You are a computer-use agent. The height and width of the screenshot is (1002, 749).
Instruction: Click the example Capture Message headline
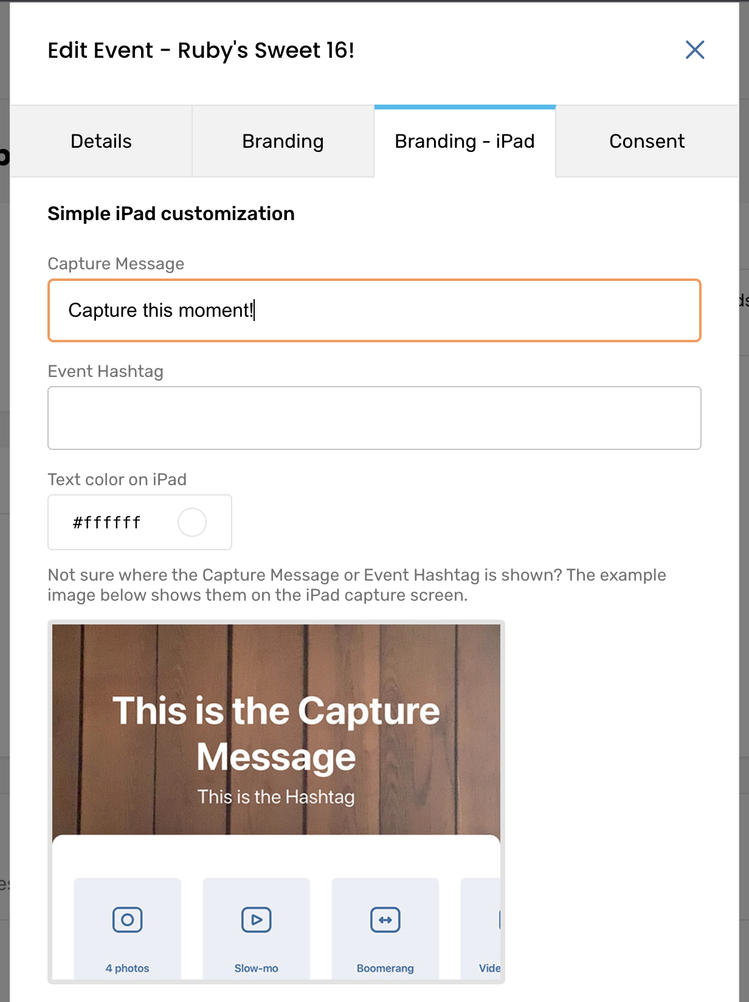(x=276, y=733)
